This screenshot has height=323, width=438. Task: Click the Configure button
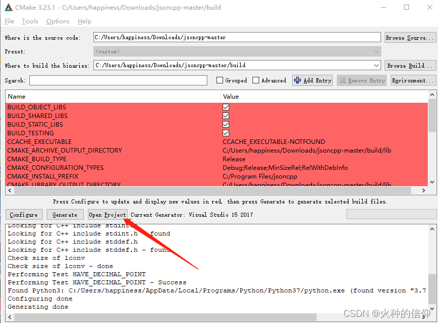click(x=24, y=215)
